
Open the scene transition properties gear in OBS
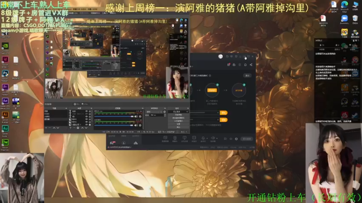[x=165, y=112]
